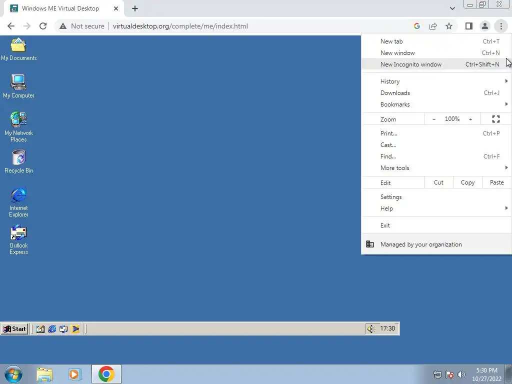
Task: Click the Windows ME Start button
Action: coord(14,329)
